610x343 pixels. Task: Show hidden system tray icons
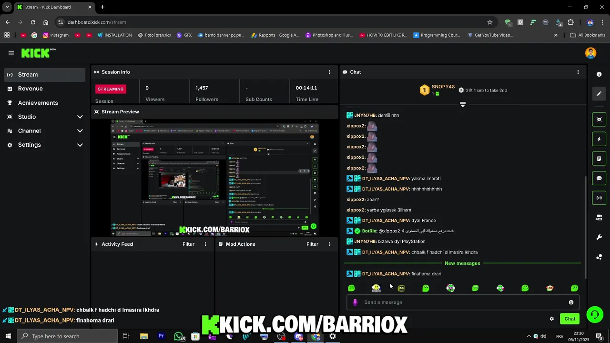pyautogui.click(x=528, y=336)
